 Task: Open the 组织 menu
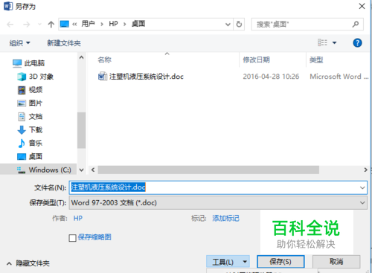[x=19, y=43]
